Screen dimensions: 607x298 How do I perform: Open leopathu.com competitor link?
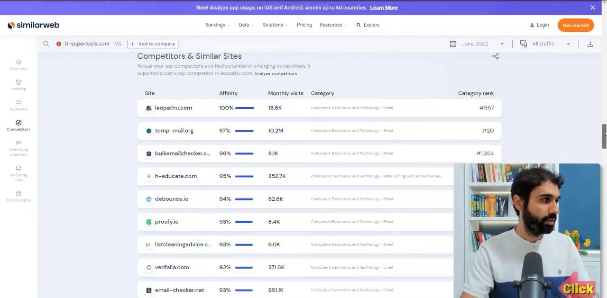pos(174,108)
